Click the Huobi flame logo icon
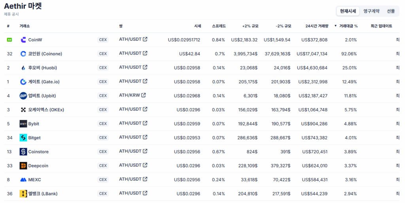 tap(23, 68)
